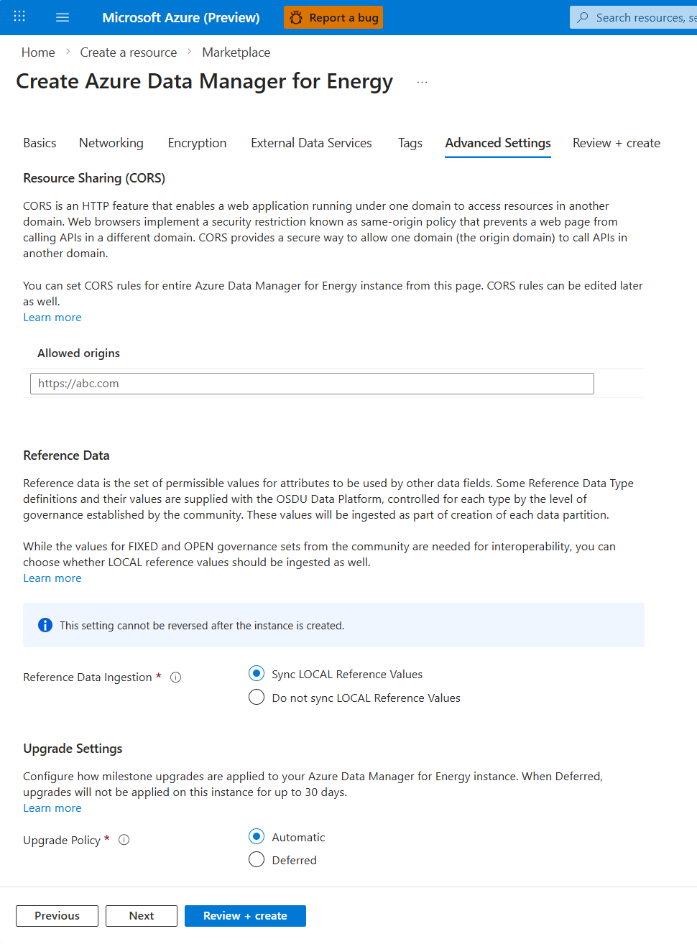Viewport: 697px width, 944px height.
Task: Open the portal hamburger menu
Action: (63, 17)
